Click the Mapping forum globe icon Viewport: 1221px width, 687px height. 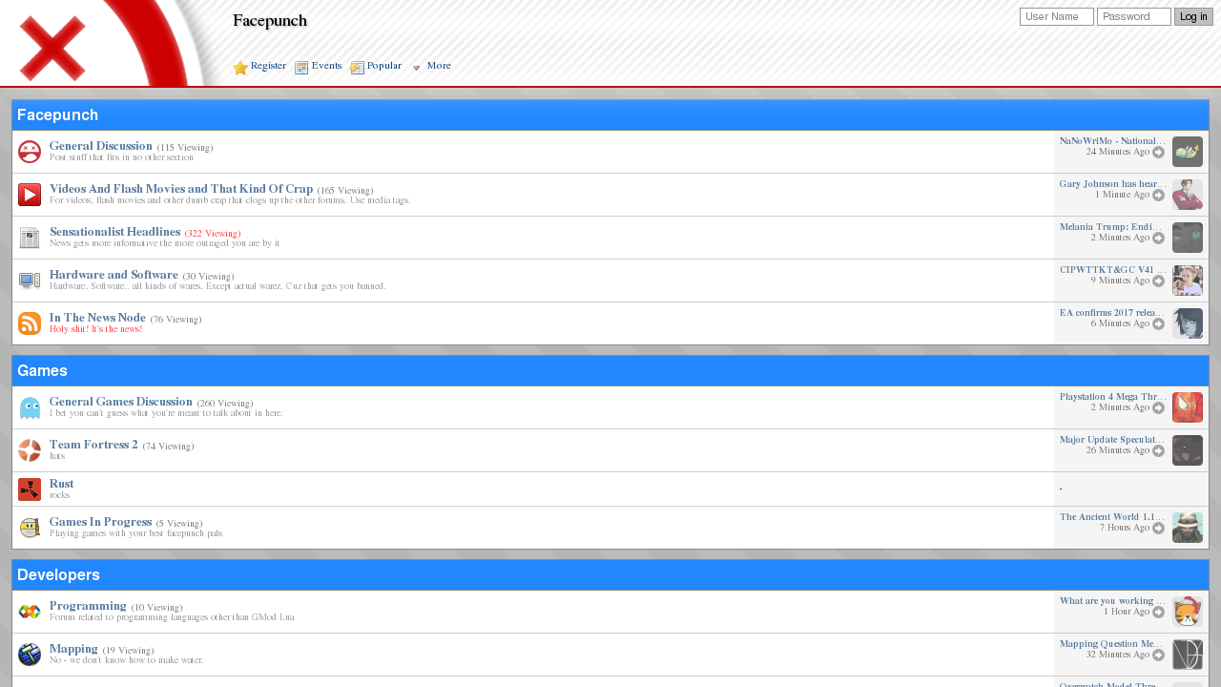30,655
